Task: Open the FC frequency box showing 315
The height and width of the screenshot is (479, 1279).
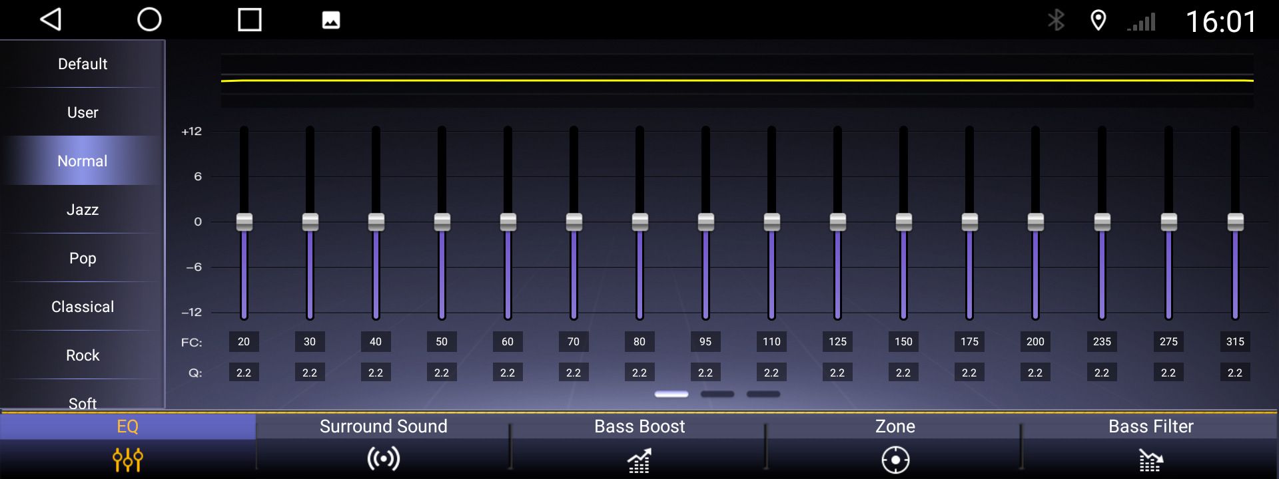Action: [x=1235, y=341]
